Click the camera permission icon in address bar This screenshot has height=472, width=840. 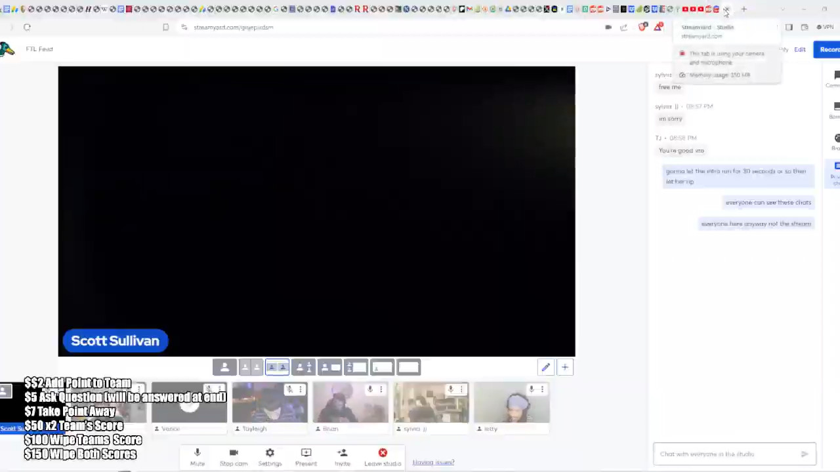point(608,27)
